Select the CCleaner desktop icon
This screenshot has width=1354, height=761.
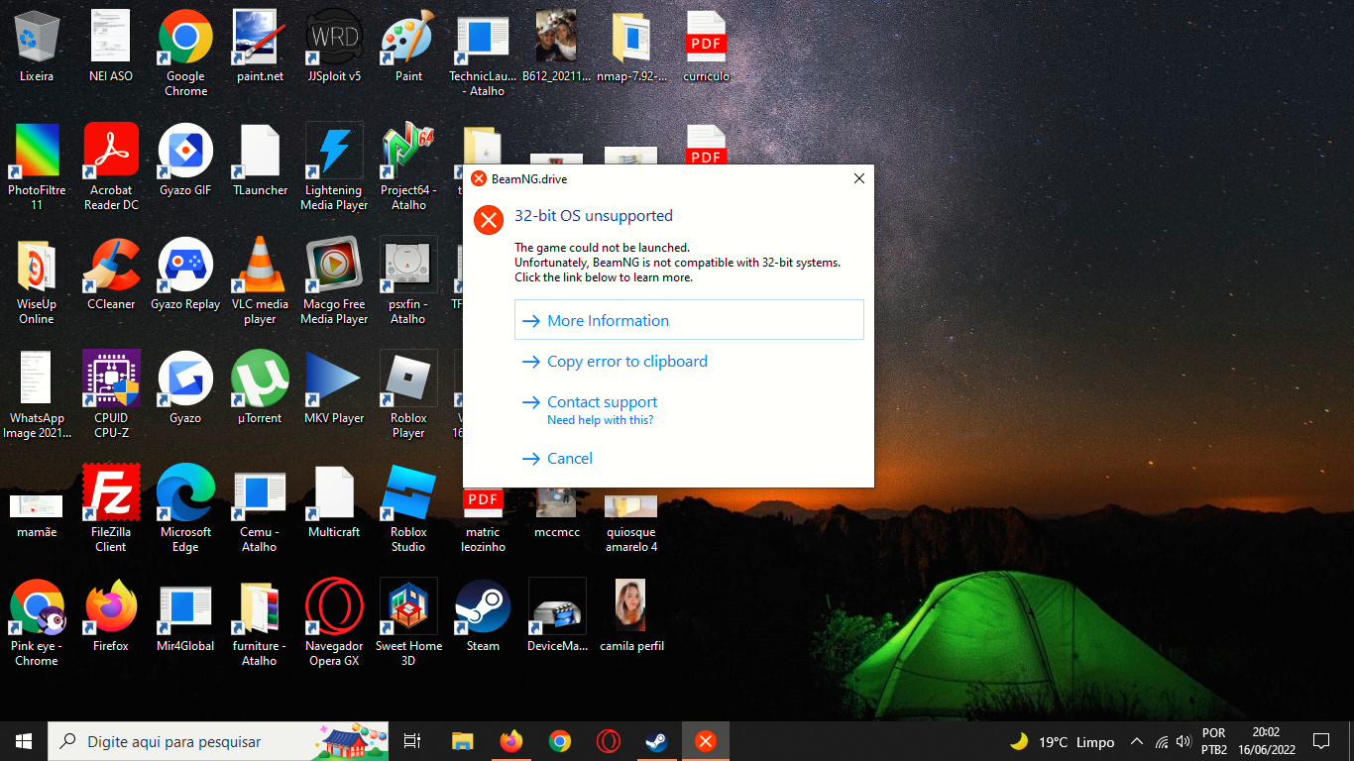pos(111,265)
